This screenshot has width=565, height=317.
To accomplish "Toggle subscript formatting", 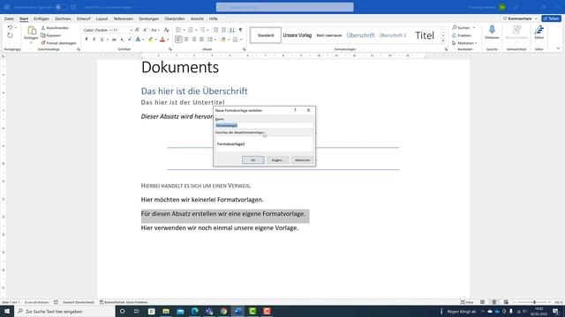I will point(122,39).
